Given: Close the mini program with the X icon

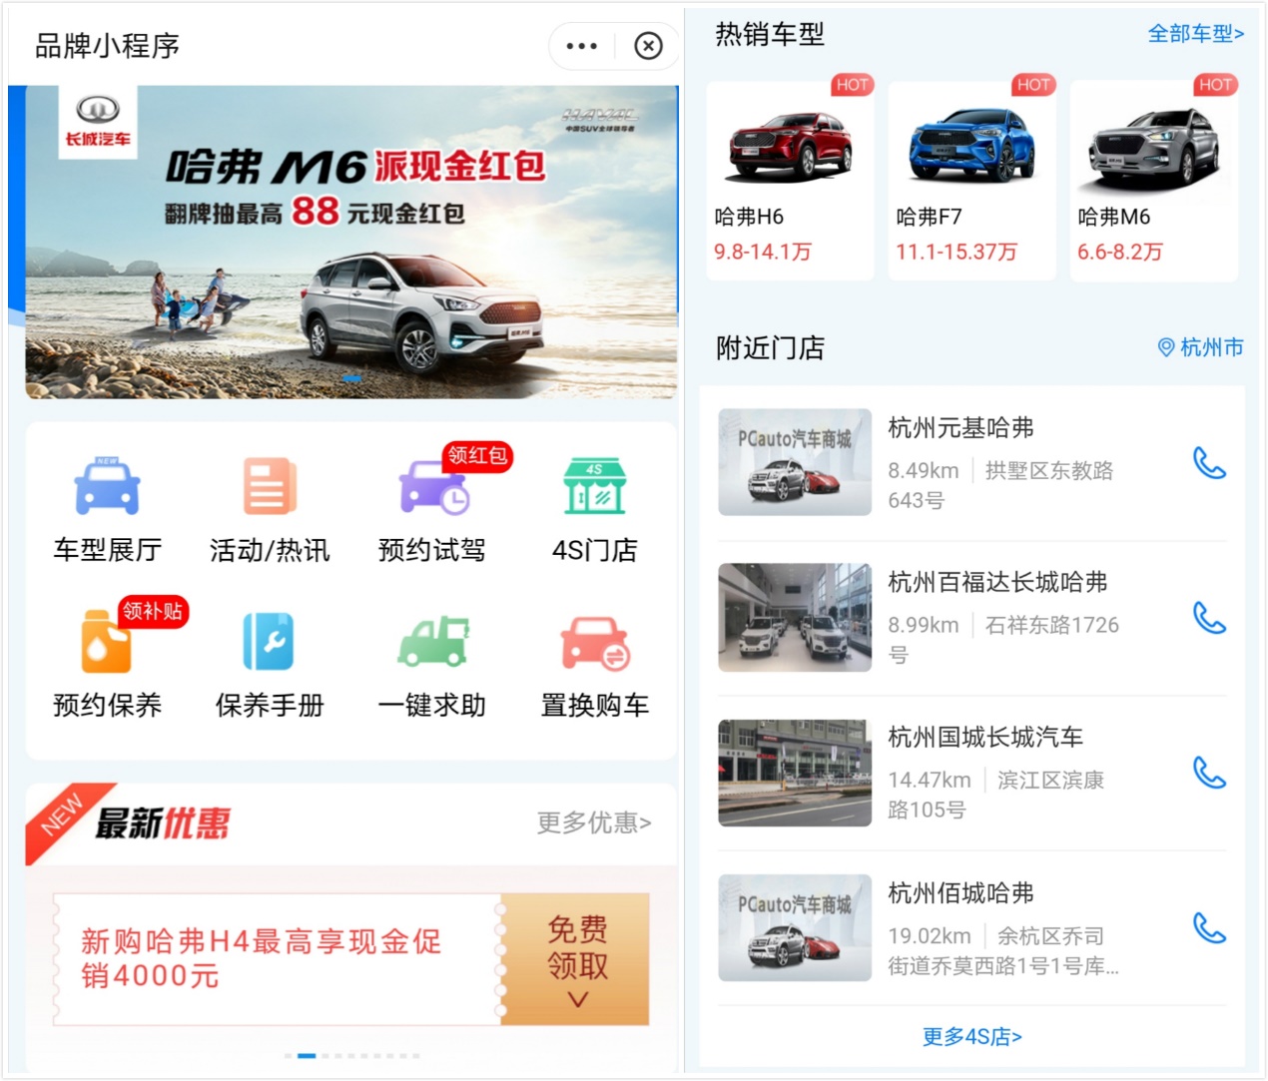Looking at the screenshot, I should pos(649,46).
